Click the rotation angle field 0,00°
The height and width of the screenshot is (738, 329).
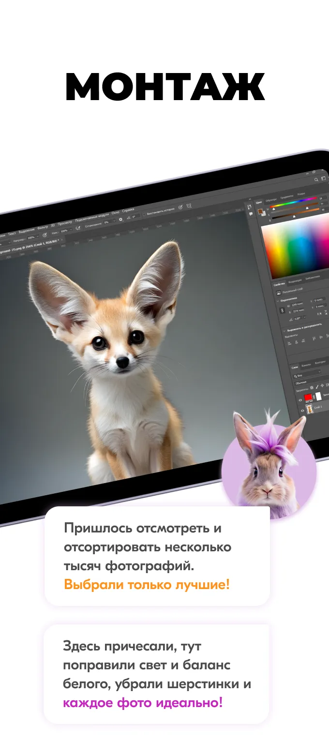point(298,318)
